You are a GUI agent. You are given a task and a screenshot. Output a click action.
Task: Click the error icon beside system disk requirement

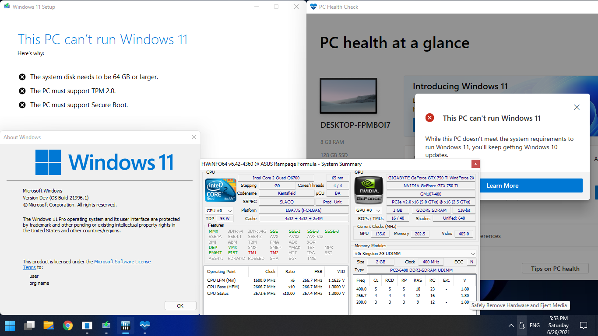coord(22,77)
